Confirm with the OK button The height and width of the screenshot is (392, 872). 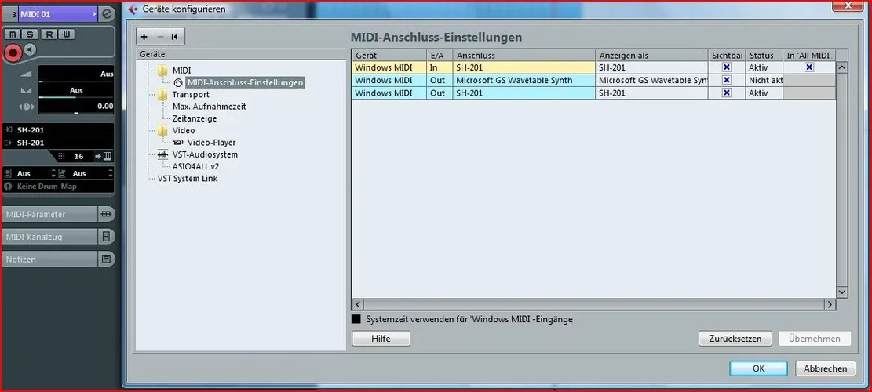[x=758, y=368]
